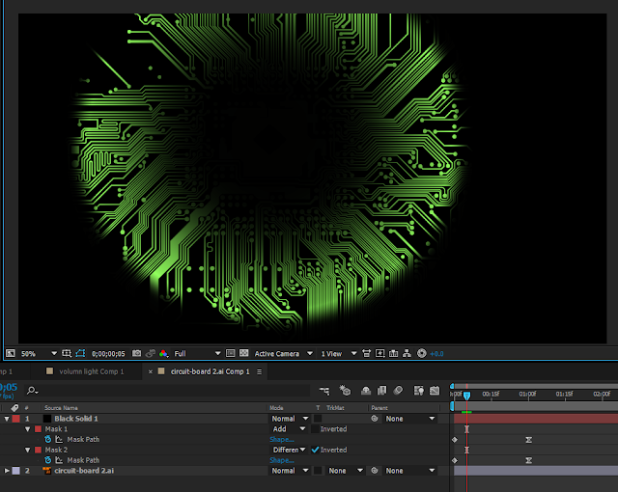The width and height of the screenshot is (618, 492).
Task: Uncheck the Inverted checkbox for Mask 2
Action: click(x=315, y=450)
